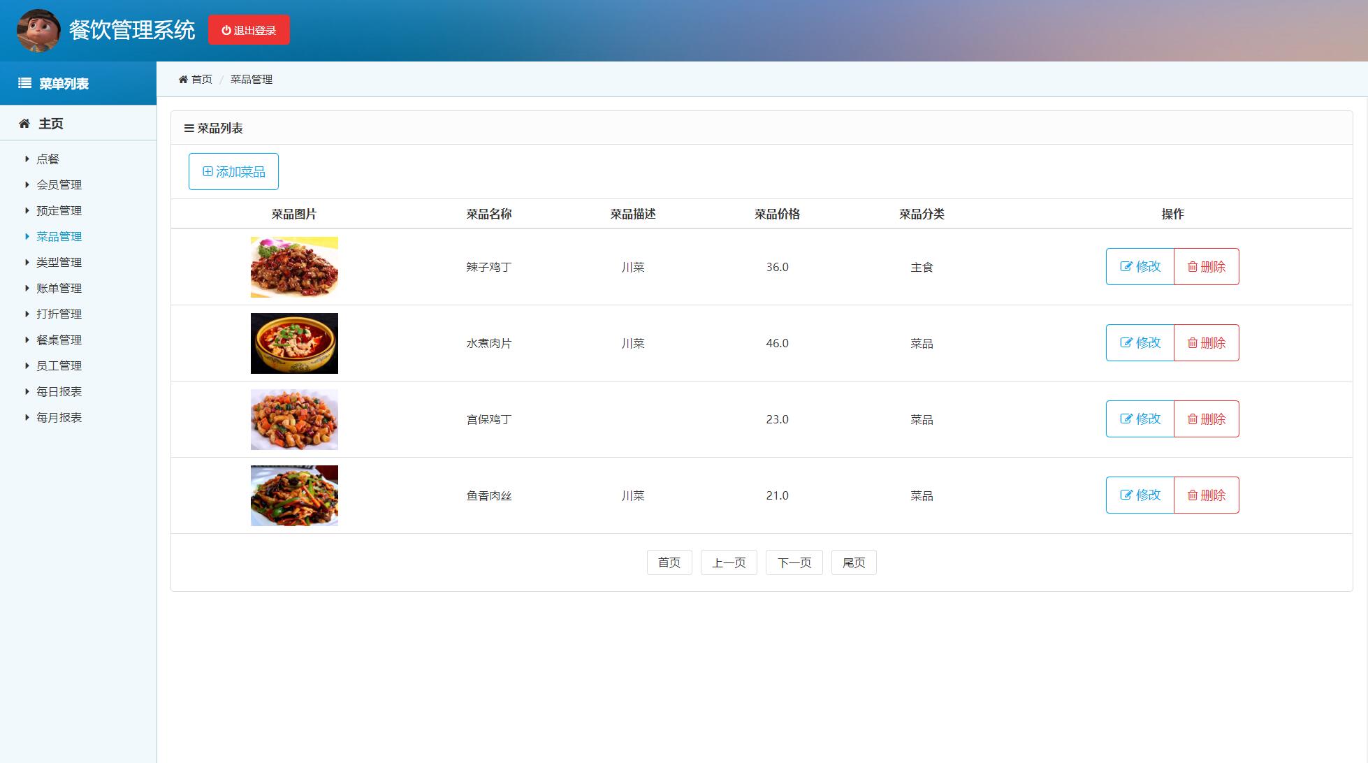Click the 宫保鸡丁 dish thumbnail
Image resolution: width=1368 pixels, height=763 pixels.
point(294,419)
